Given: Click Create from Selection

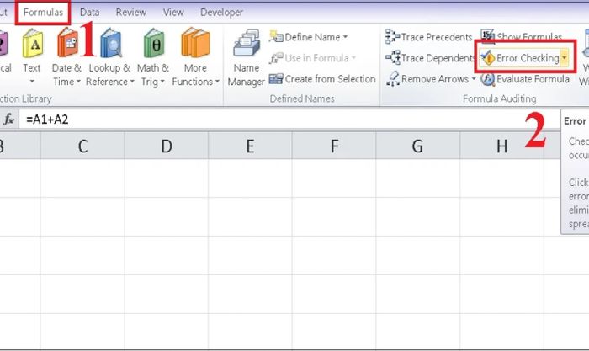Looking at the screenshot, I should (x=322, y=79).
